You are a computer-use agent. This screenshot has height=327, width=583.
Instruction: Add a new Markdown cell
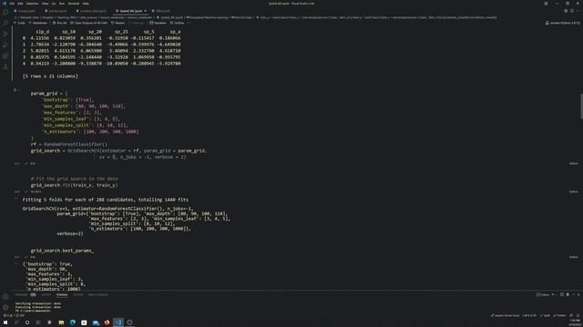(x=38, y=23)
